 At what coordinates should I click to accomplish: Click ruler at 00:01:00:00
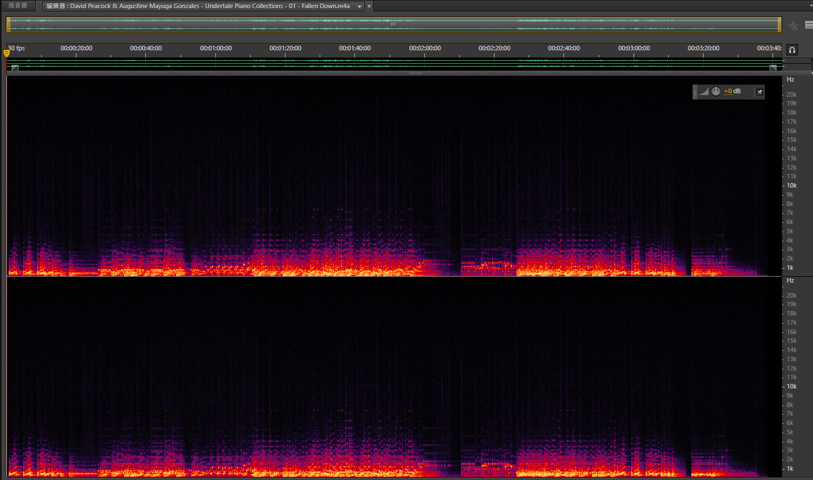[x=216, y=48]
